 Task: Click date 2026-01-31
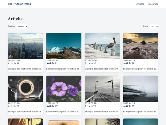point(52,60)
